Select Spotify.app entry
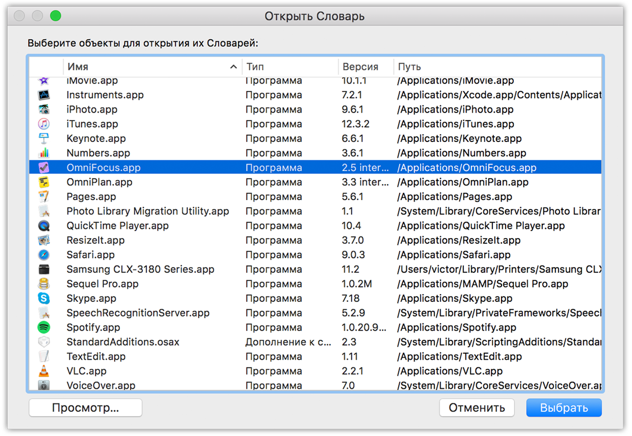The image size is (632, 436). (93, 327)
